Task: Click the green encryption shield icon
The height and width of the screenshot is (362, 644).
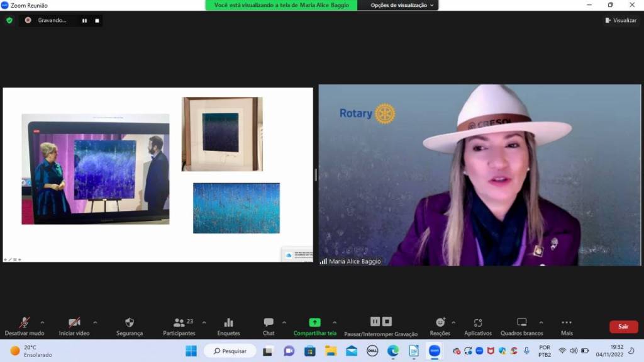Action: pos(9,20)
